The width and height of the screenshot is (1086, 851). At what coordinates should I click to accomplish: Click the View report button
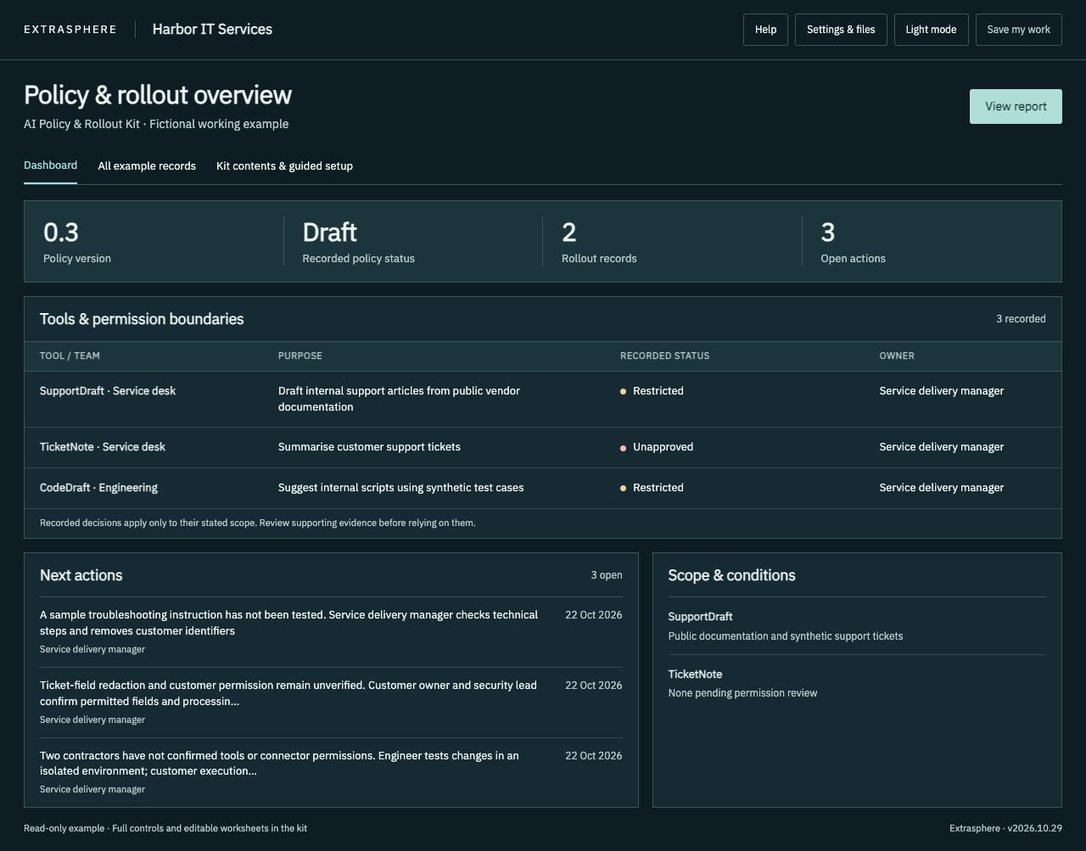pos(1016,106)
